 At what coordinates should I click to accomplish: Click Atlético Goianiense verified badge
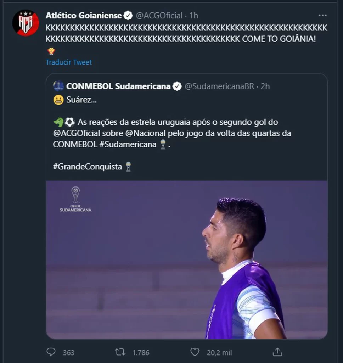pyautogui.click(x=128, y=16)
